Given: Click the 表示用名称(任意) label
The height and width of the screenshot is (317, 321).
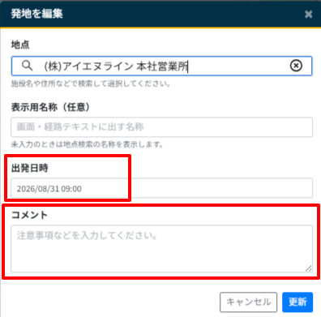Looking at the screenshot, I should [x=50, y=107].
